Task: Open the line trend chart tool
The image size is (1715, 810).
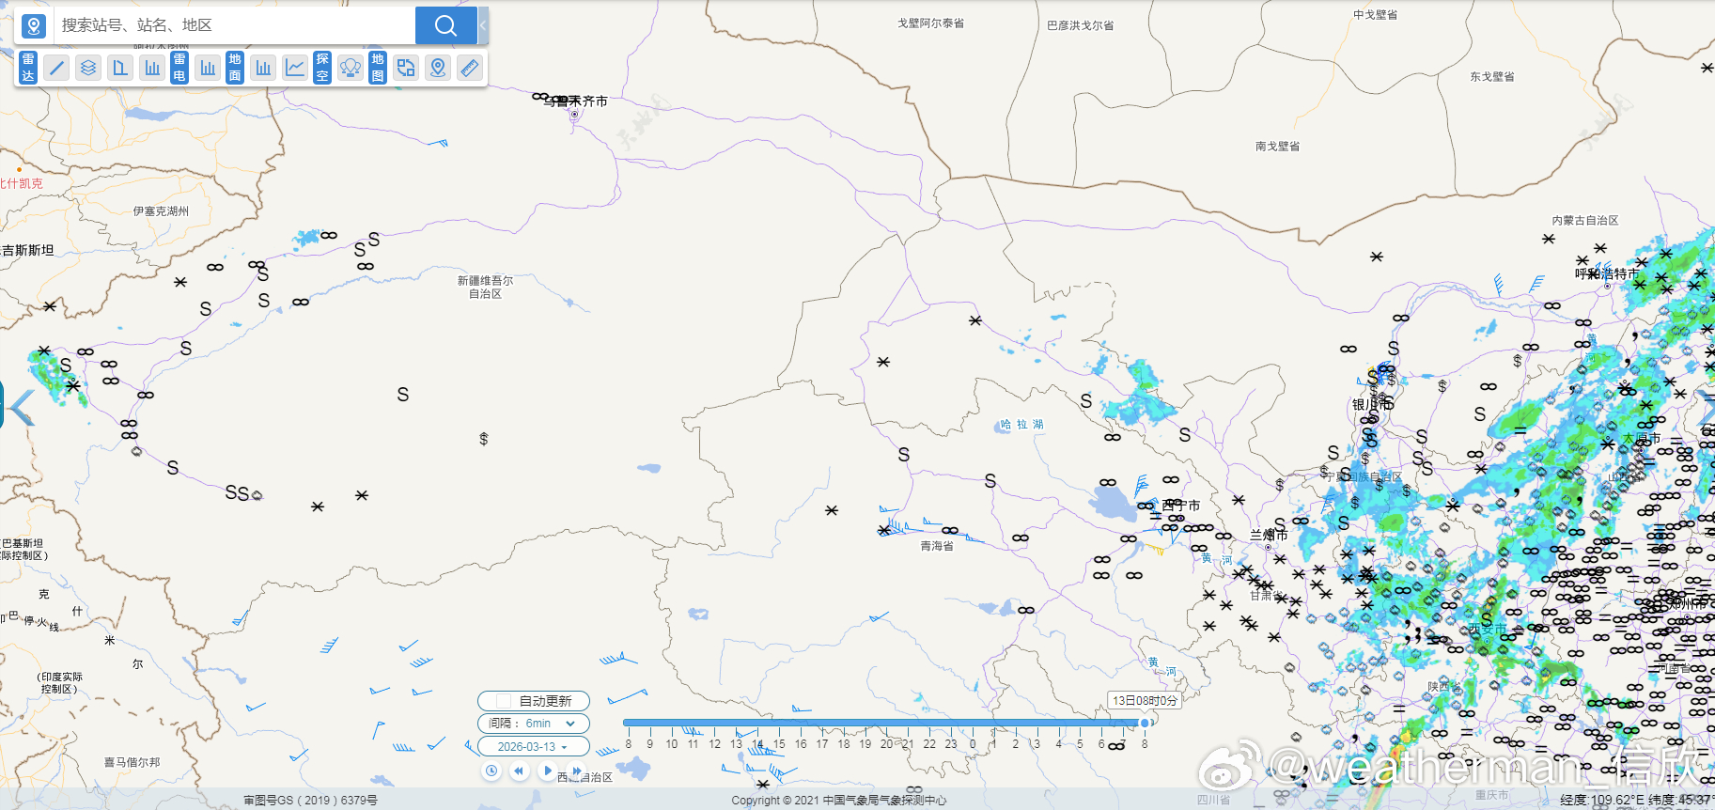Action: point(295,68)
